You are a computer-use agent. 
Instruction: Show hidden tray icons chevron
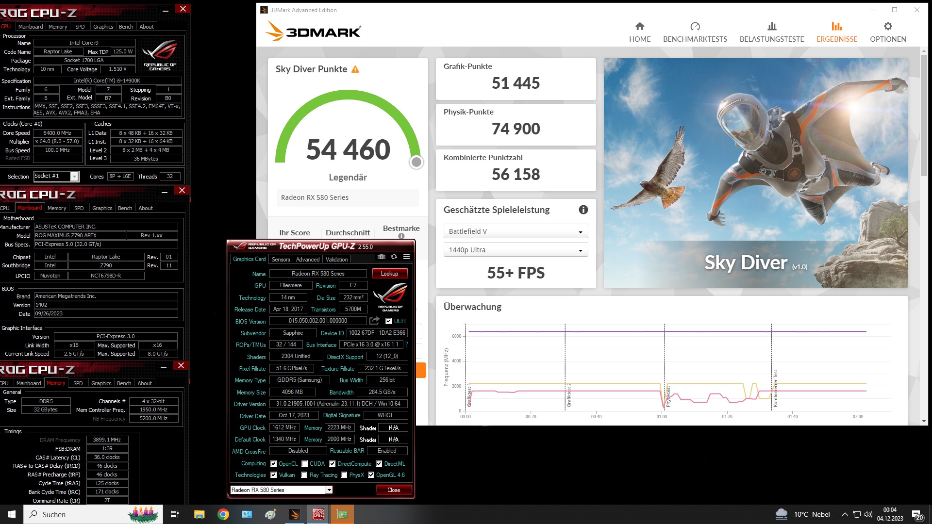click(845, 514)
